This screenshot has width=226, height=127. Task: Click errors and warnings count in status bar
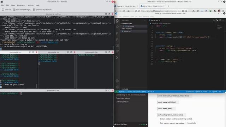tap(151, 92)
